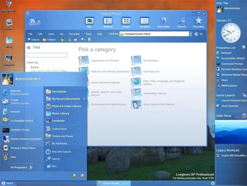Open Date, Time, Language, and Regional Options
Image resolution: width=247 pixels, height=186 pixels.
pos(158,82)
